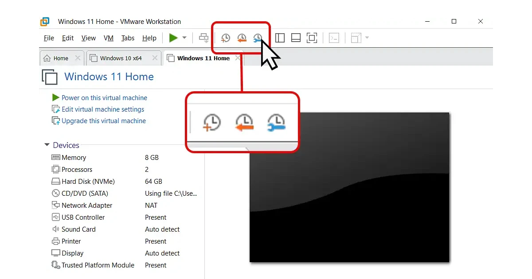This screenshot has width=532, height=279.
Task: Collapse the Devices section
Action: [47, 145]
